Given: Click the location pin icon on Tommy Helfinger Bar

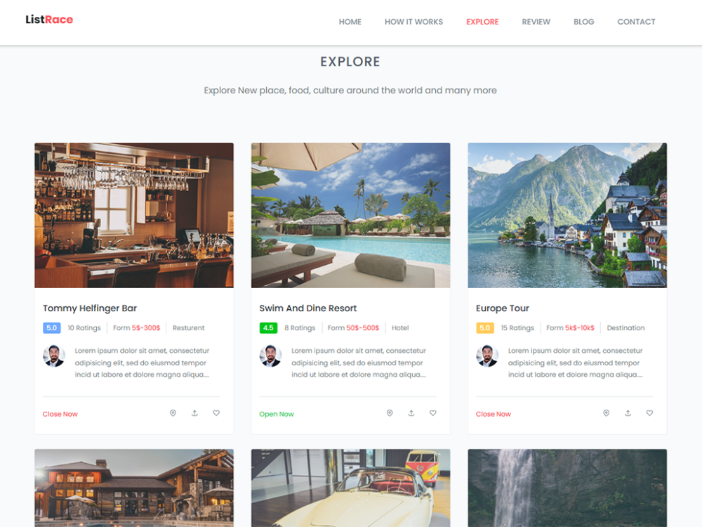Looking at the screenshot, I should [x=173, y=413].
